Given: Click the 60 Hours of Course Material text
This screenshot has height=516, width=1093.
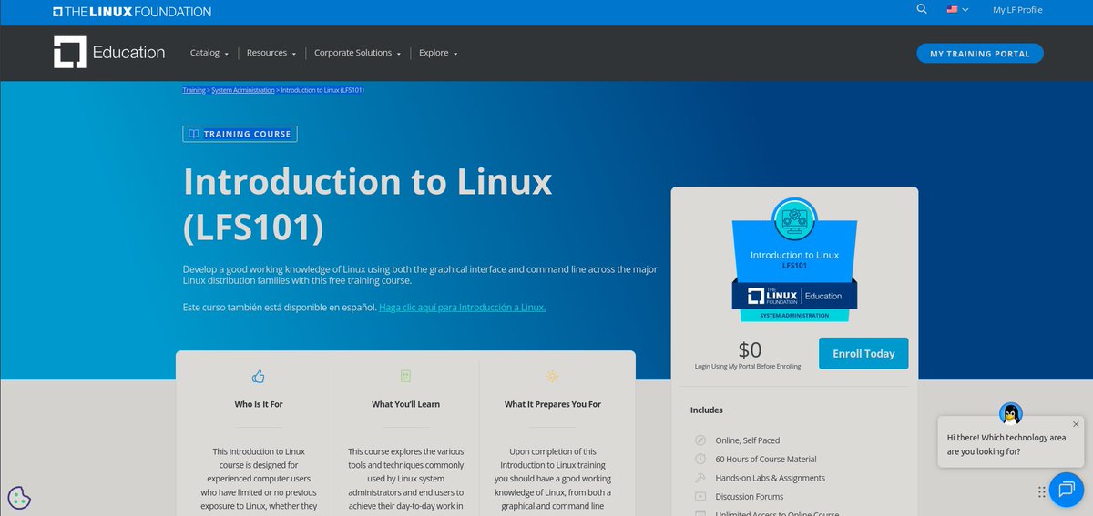Looking at the screenshot, I should click(766, 460).
